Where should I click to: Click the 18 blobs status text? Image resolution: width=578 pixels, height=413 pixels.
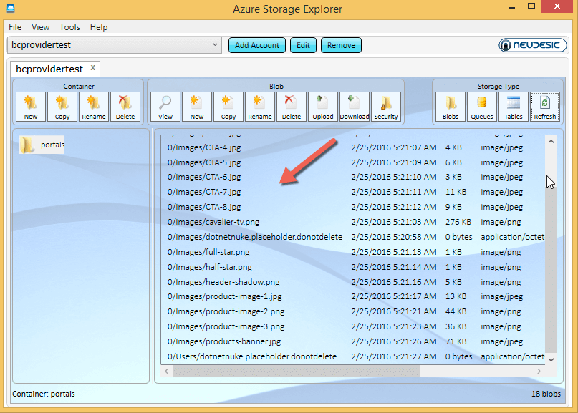(x=546, y=394)
